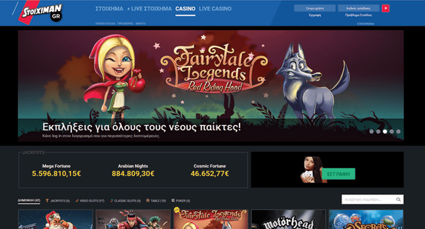The width and height of the screenshot is (425, 229).
Task: Open the Motörhead game thumbnail
Action: (288, 219)
